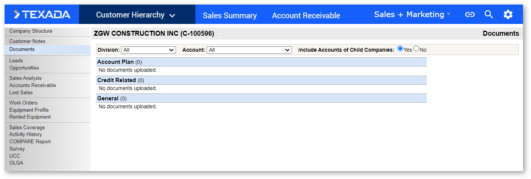Open the Equipment Profile link
The image size is (531, 179).
click(29, 110)
